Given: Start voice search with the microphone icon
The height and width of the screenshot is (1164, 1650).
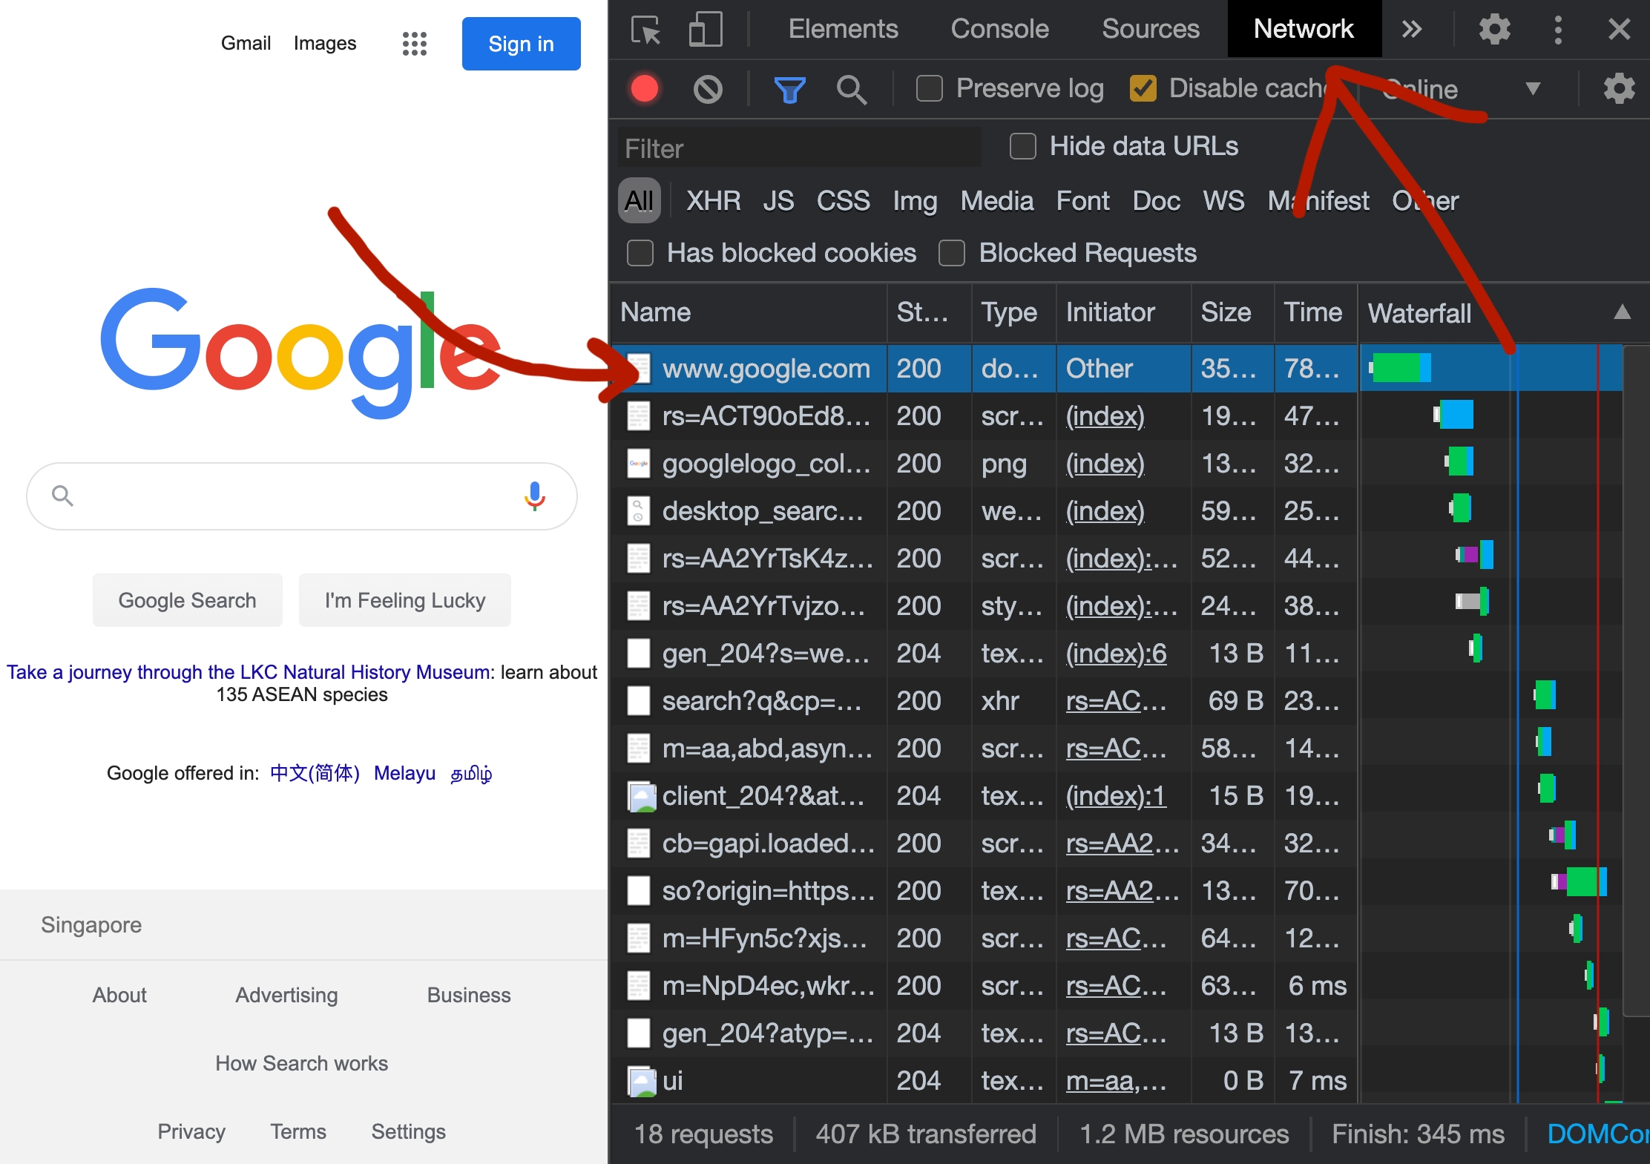Looking at the screenshot, I should tap(534, 496).
